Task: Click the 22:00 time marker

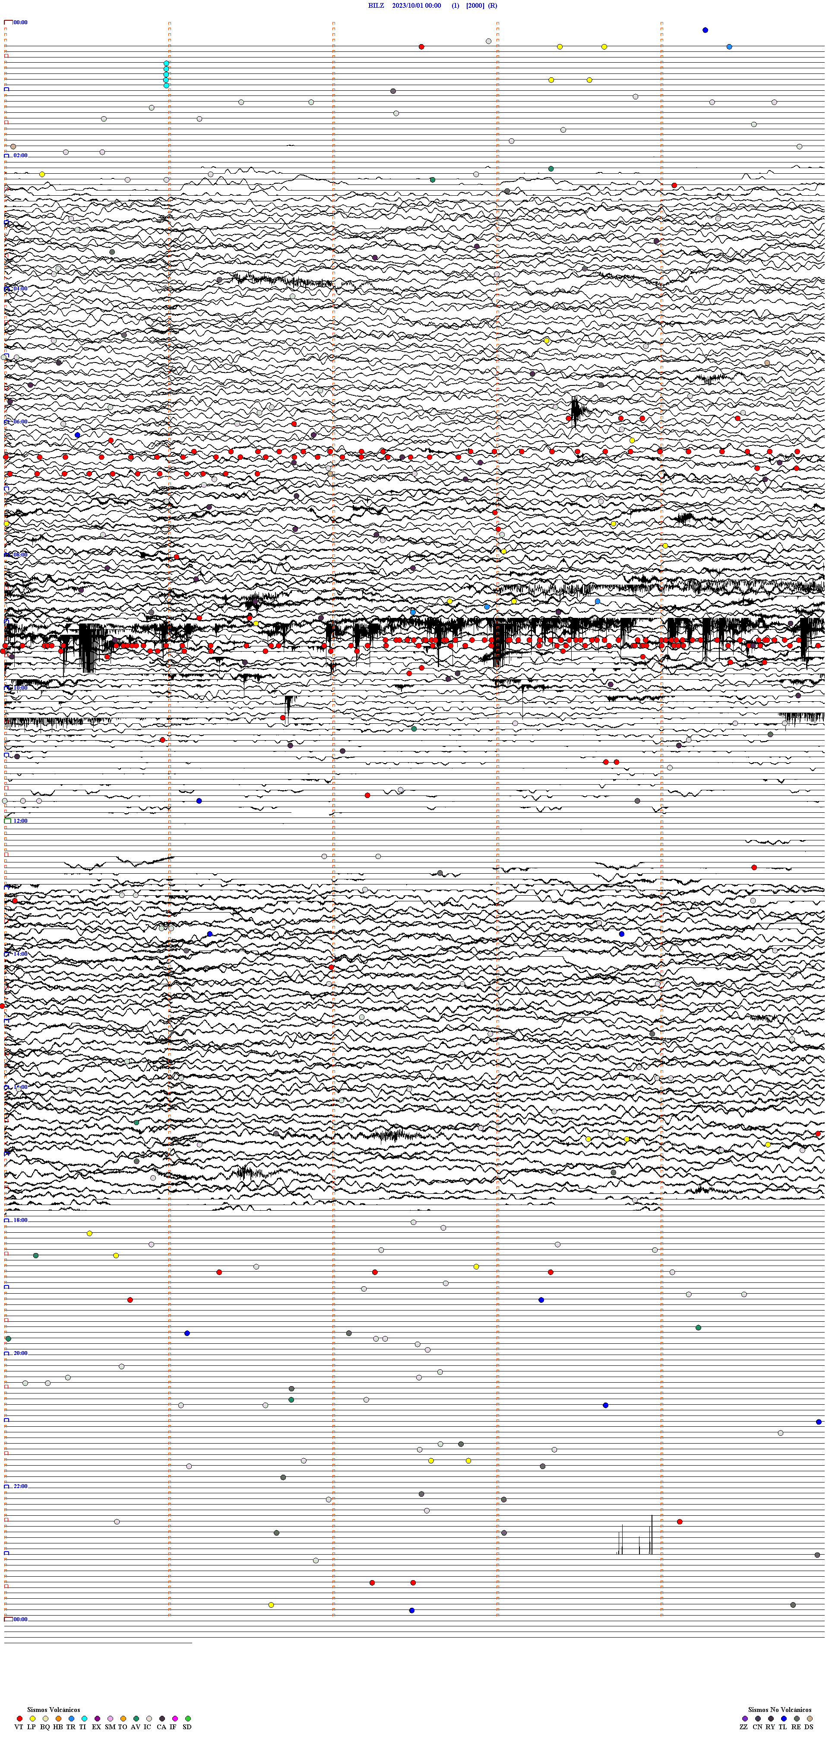Action: pyautogui.click(x=20, y=1486)
